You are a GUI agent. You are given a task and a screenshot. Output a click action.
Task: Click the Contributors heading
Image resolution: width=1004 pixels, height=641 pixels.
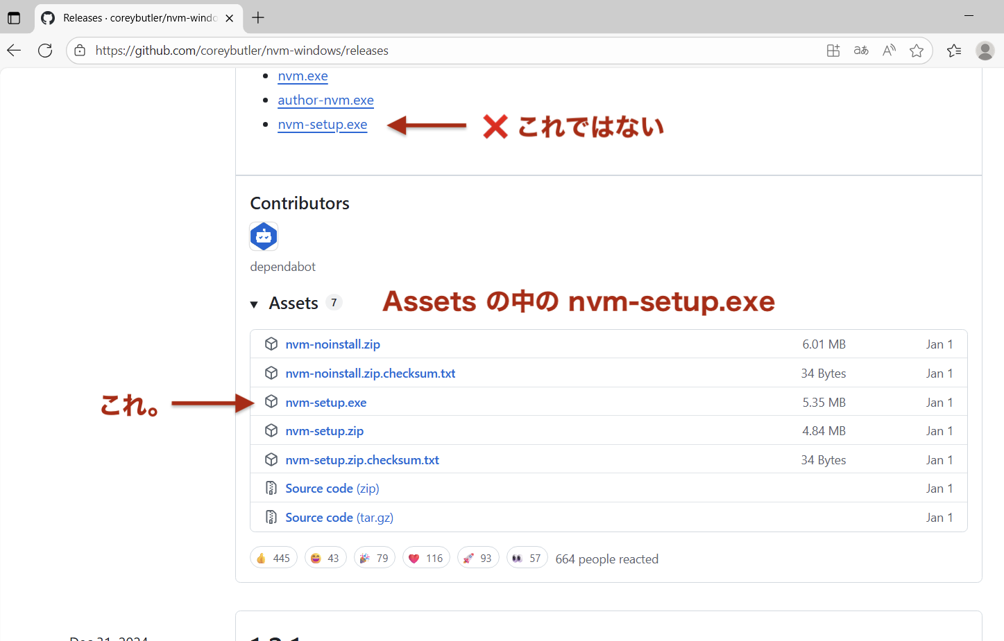300,203
